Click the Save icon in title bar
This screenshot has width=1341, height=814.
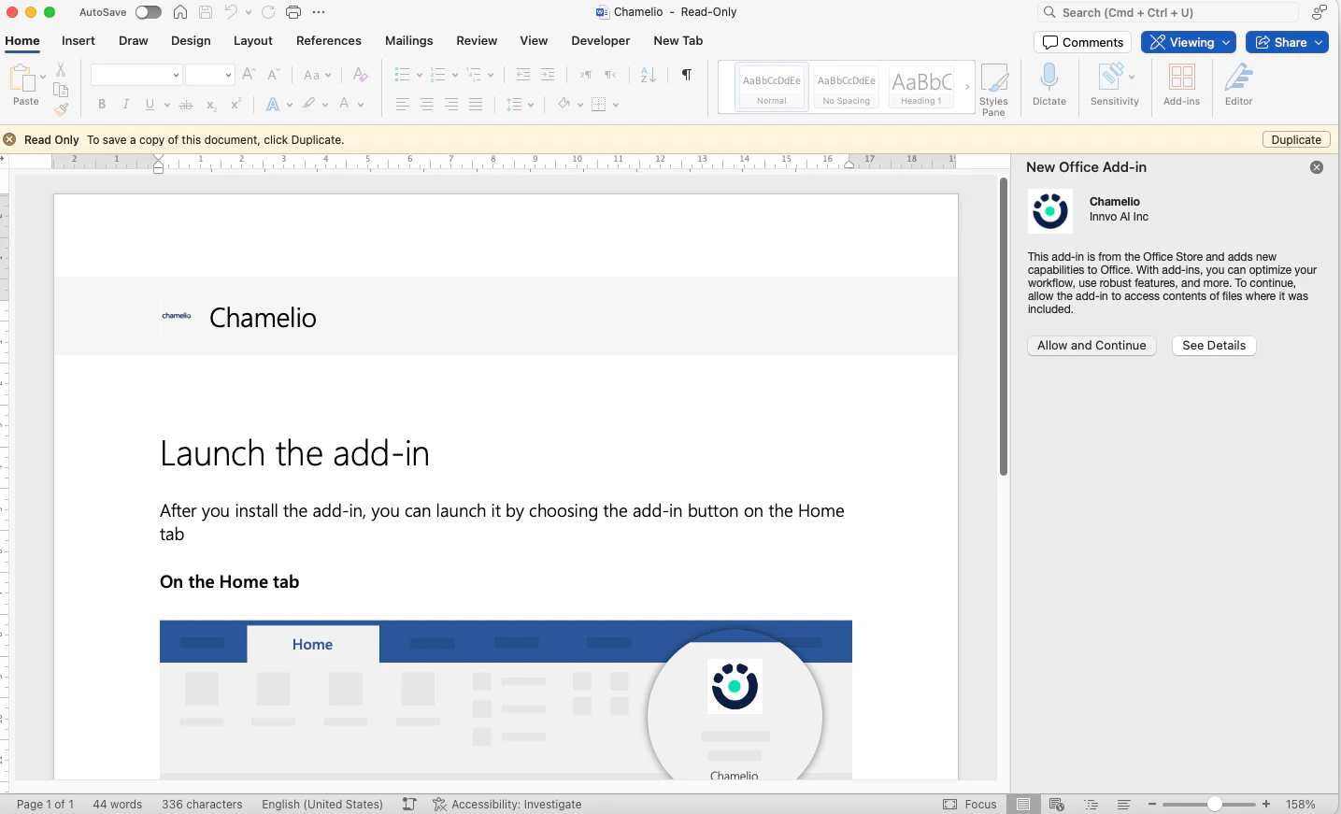[x=206, y=12]
